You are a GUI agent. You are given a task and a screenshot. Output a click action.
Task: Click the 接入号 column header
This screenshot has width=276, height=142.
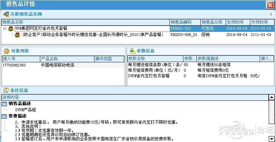21,59
